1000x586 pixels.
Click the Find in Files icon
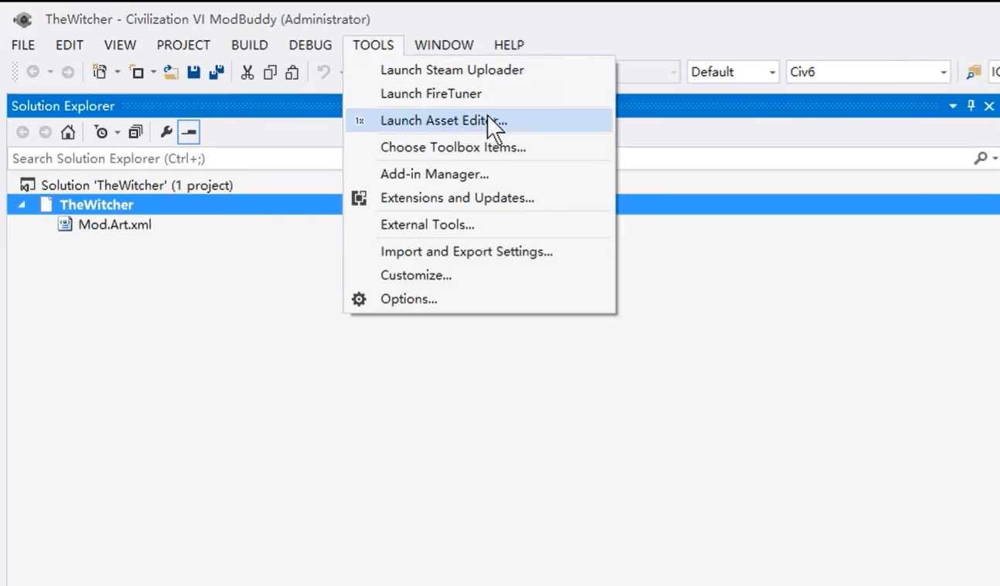coord(974,72)
